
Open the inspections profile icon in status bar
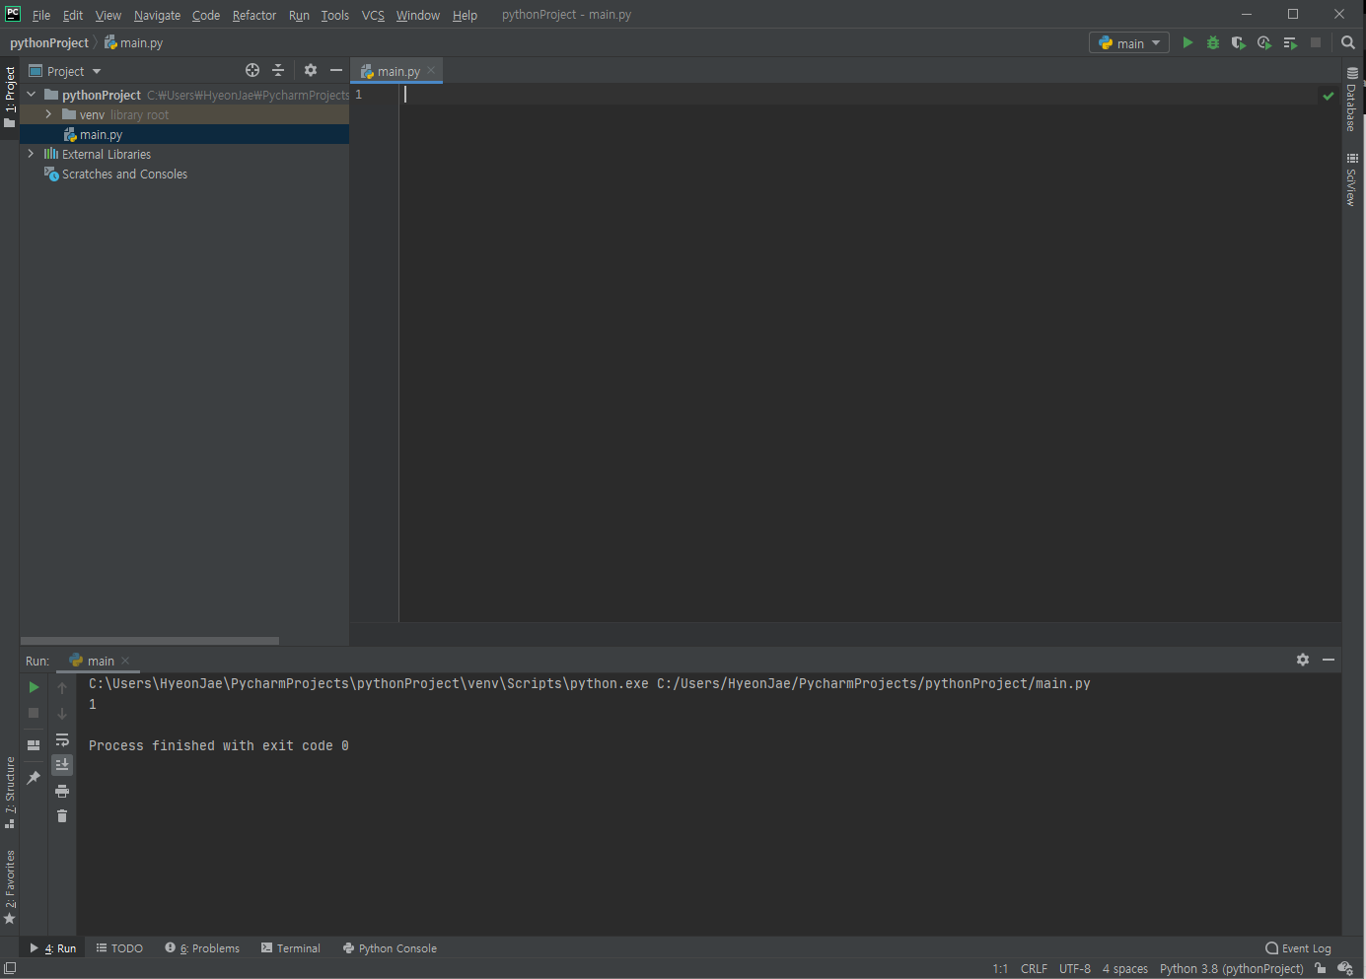click(1345, 968)
